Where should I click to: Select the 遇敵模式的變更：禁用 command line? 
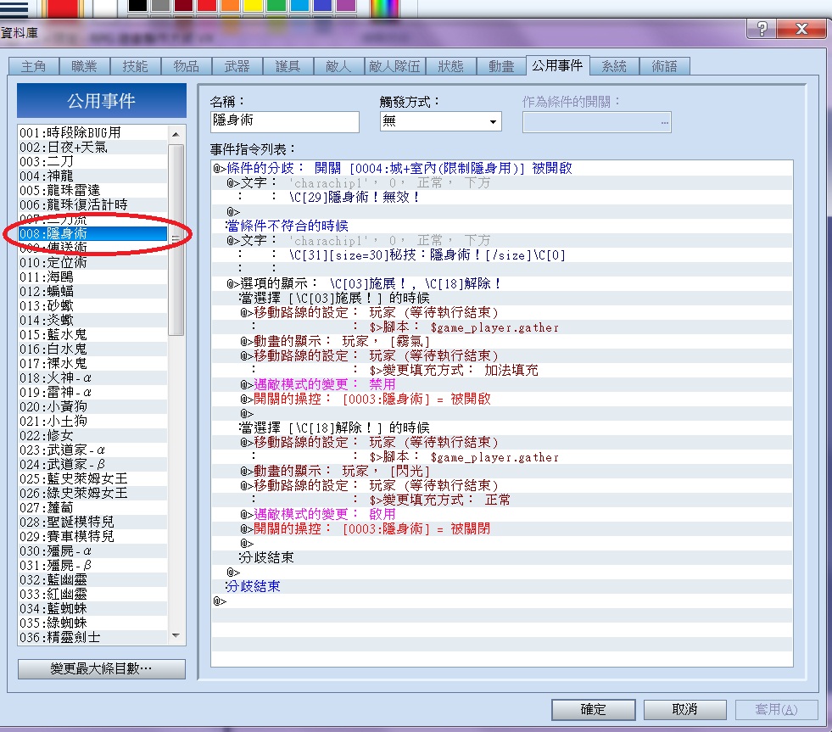coord(502,384)
